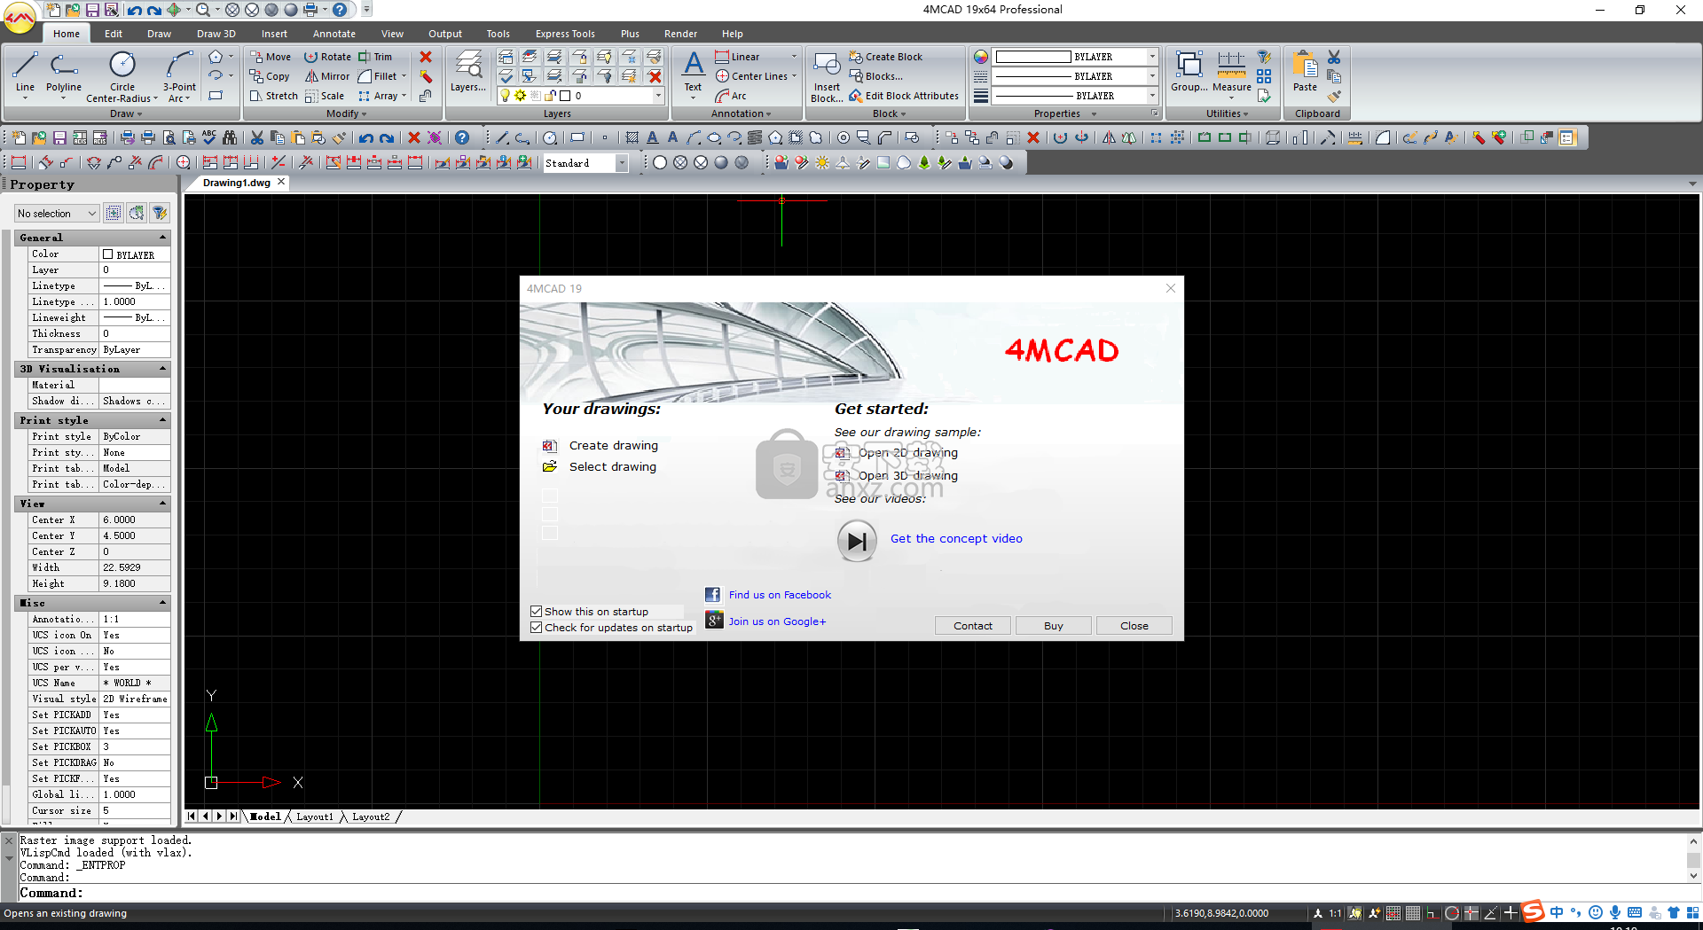Viewport: 1703px width, 930px height.
Task: Open the Home ribbon tab
Action: coord(67,34)
